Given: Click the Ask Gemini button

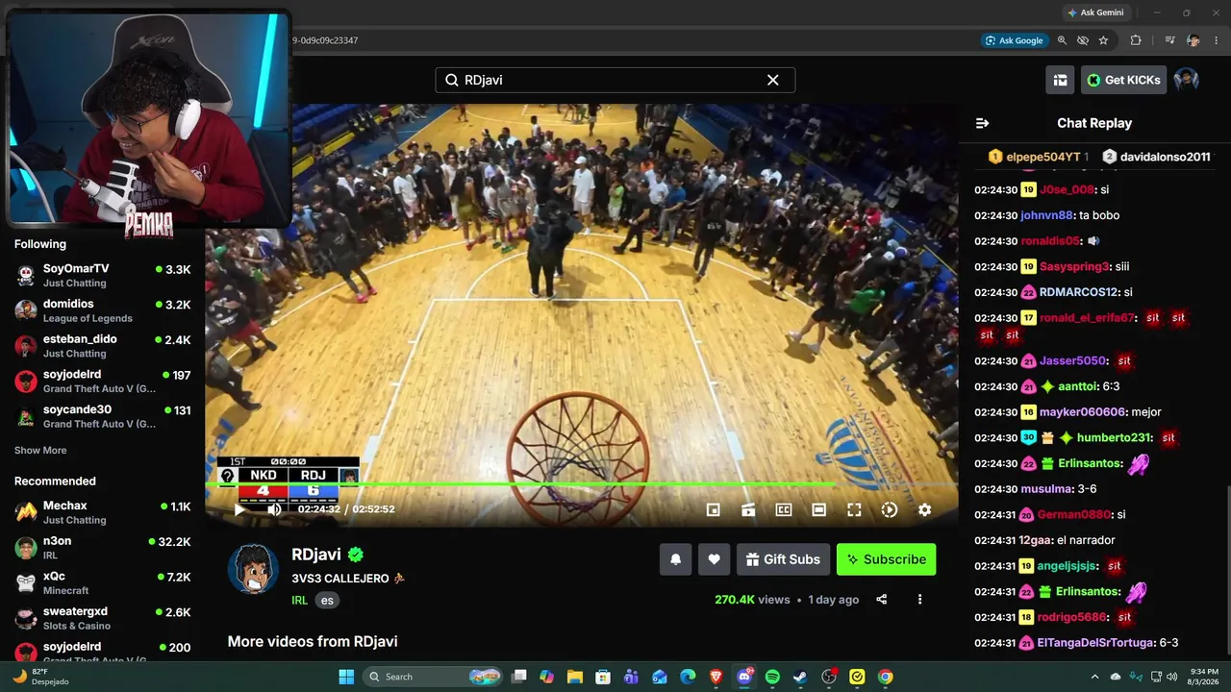Looking at the screenshot, I should (x=1095, y=12).
